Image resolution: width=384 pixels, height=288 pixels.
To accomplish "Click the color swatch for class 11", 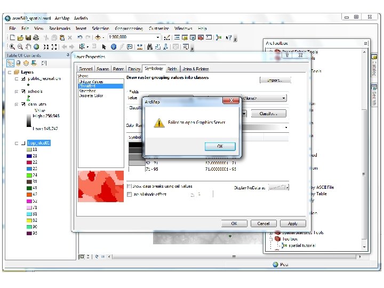I will pos(29,150).
